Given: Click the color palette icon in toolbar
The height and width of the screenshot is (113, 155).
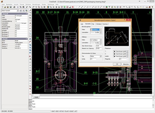Looking at the screenshot, I should click(48, 7).
